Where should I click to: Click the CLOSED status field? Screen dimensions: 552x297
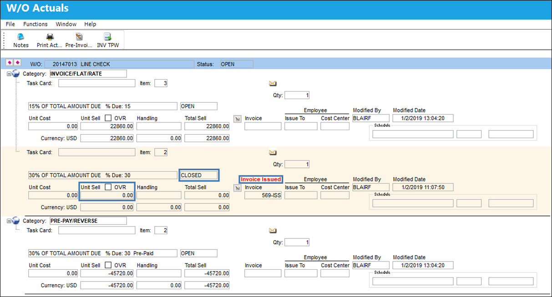click(x=199, y=175)
